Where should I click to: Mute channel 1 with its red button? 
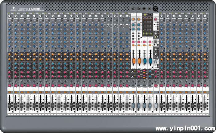tap(9, 84)
